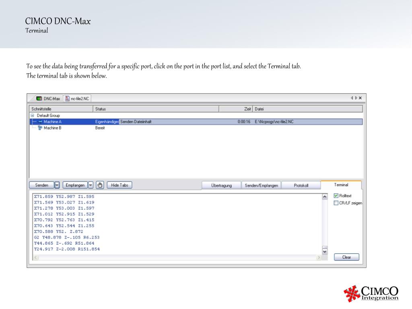This screenshot has height=309, width=412.
Task: Open the Empfangen dropdown arrow
Action: click(91, 185)
